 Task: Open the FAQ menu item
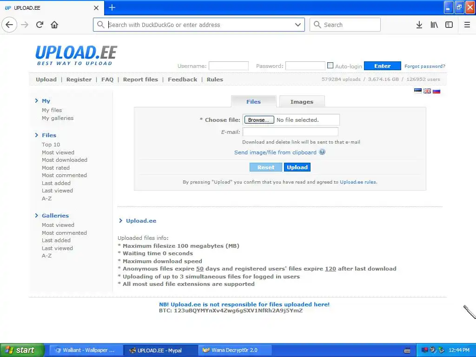tap(107, 79)
